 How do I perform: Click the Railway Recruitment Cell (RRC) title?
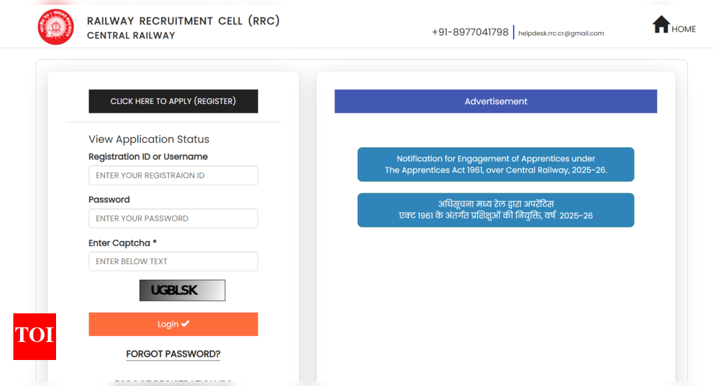[184, 21]
